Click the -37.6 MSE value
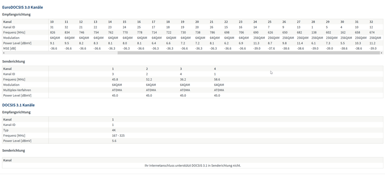The image size is (385, 175). (271, 48)
